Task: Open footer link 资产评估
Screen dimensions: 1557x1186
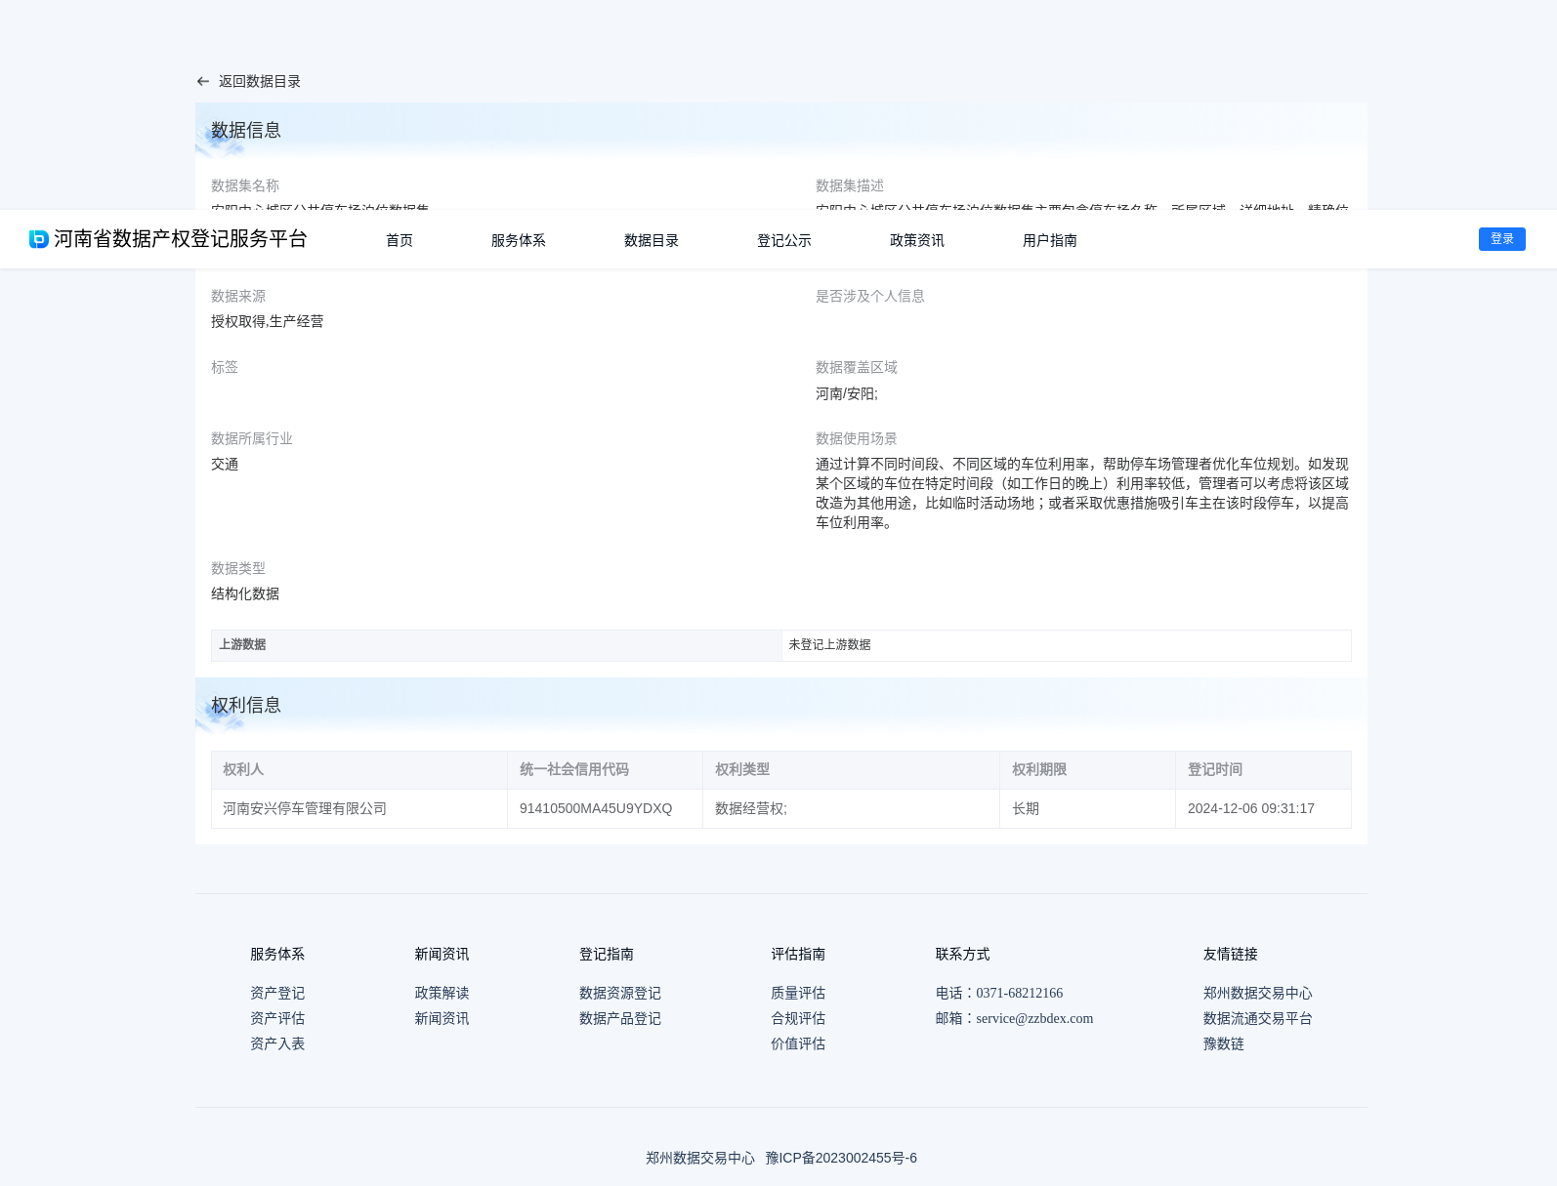Action: (277, 1018)
